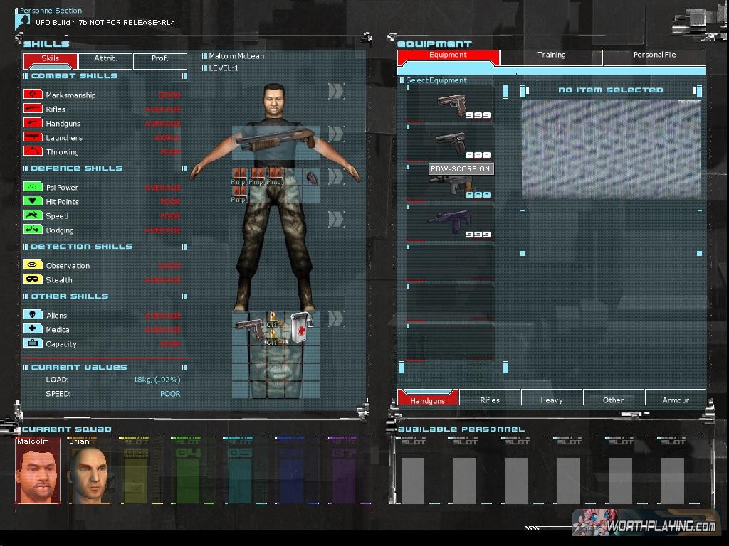This screenshot has width=729, height=546.
Task: Show the Armour equipment category
Action: pos(675,399)
